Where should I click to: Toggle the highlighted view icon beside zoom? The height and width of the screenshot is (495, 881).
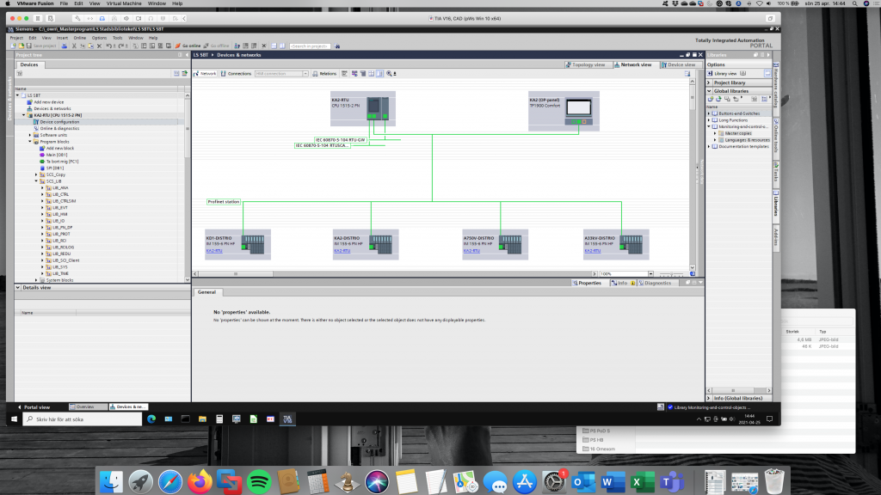(379, 74)
